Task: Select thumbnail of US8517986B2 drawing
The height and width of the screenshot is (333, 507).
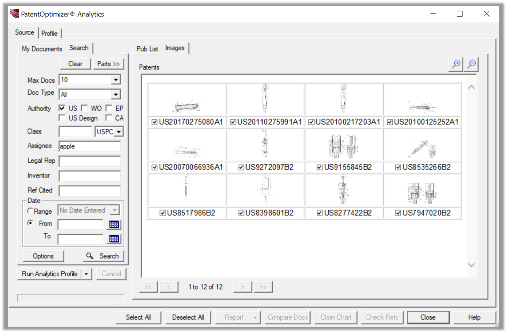Action: [x=187, y=190]
